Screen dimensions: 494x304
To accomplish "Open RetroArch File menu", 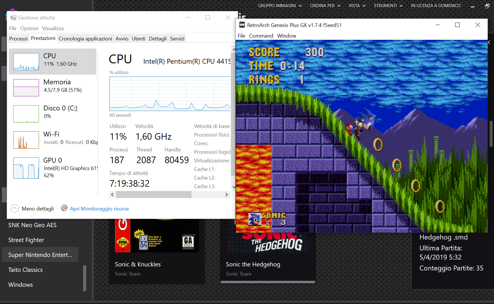I will pos(241,36).
